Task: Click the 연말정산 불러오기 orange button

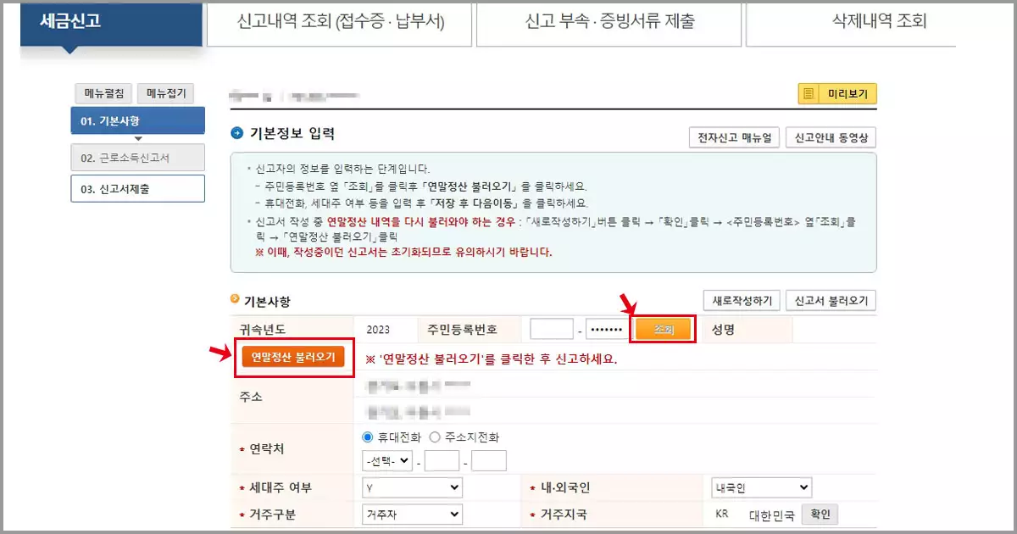Action: coord(294,358)
